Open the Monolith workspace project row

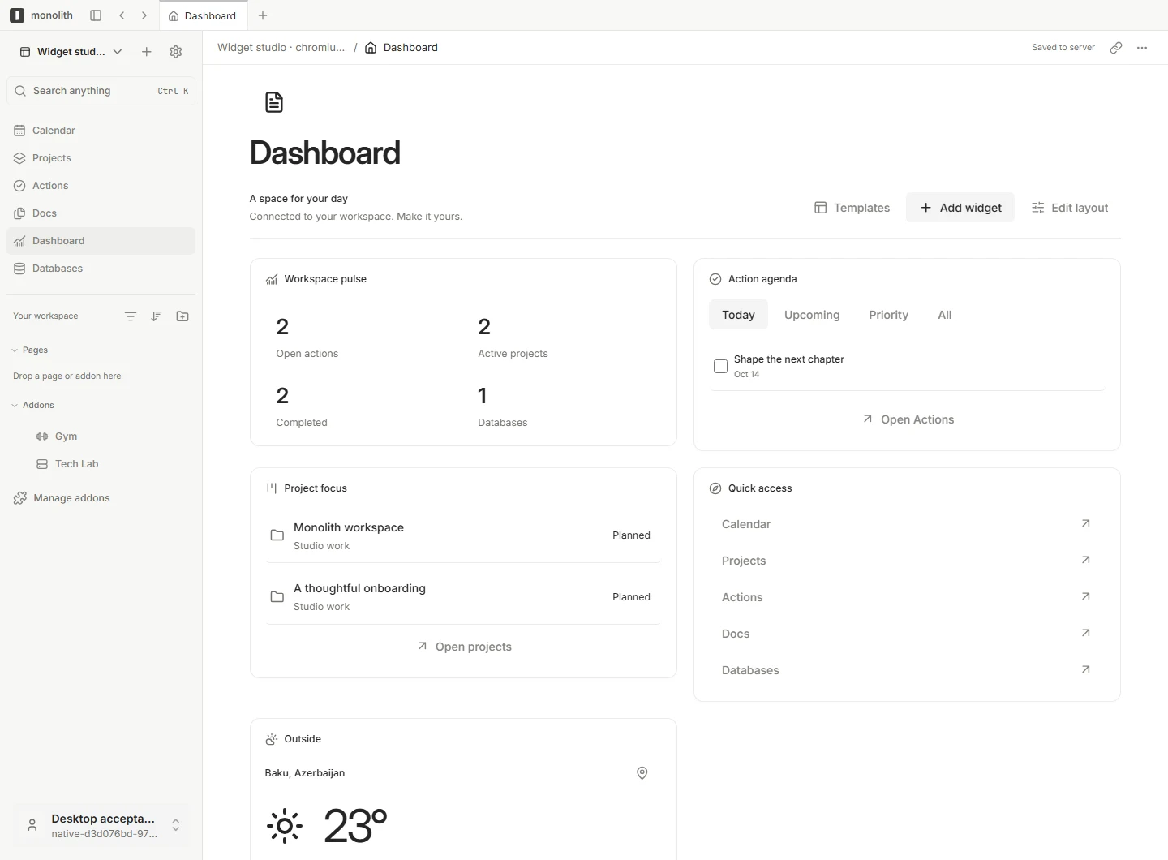(x=463, y=535)
